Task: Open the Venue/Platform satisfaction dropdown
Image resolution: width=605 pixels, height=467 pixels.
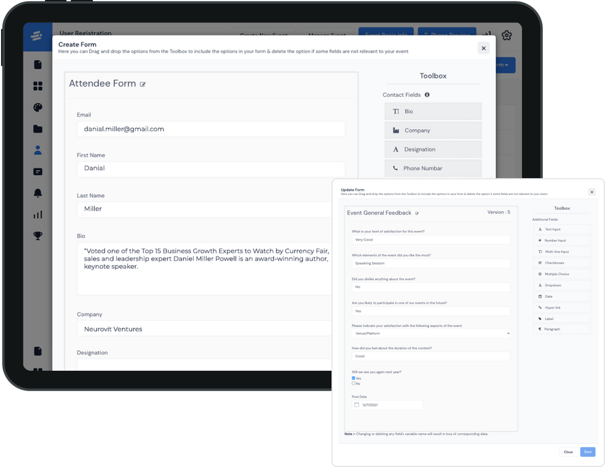Action: [431, 333]
